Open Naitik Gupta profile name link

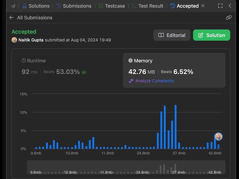click(x=31, y=40)
